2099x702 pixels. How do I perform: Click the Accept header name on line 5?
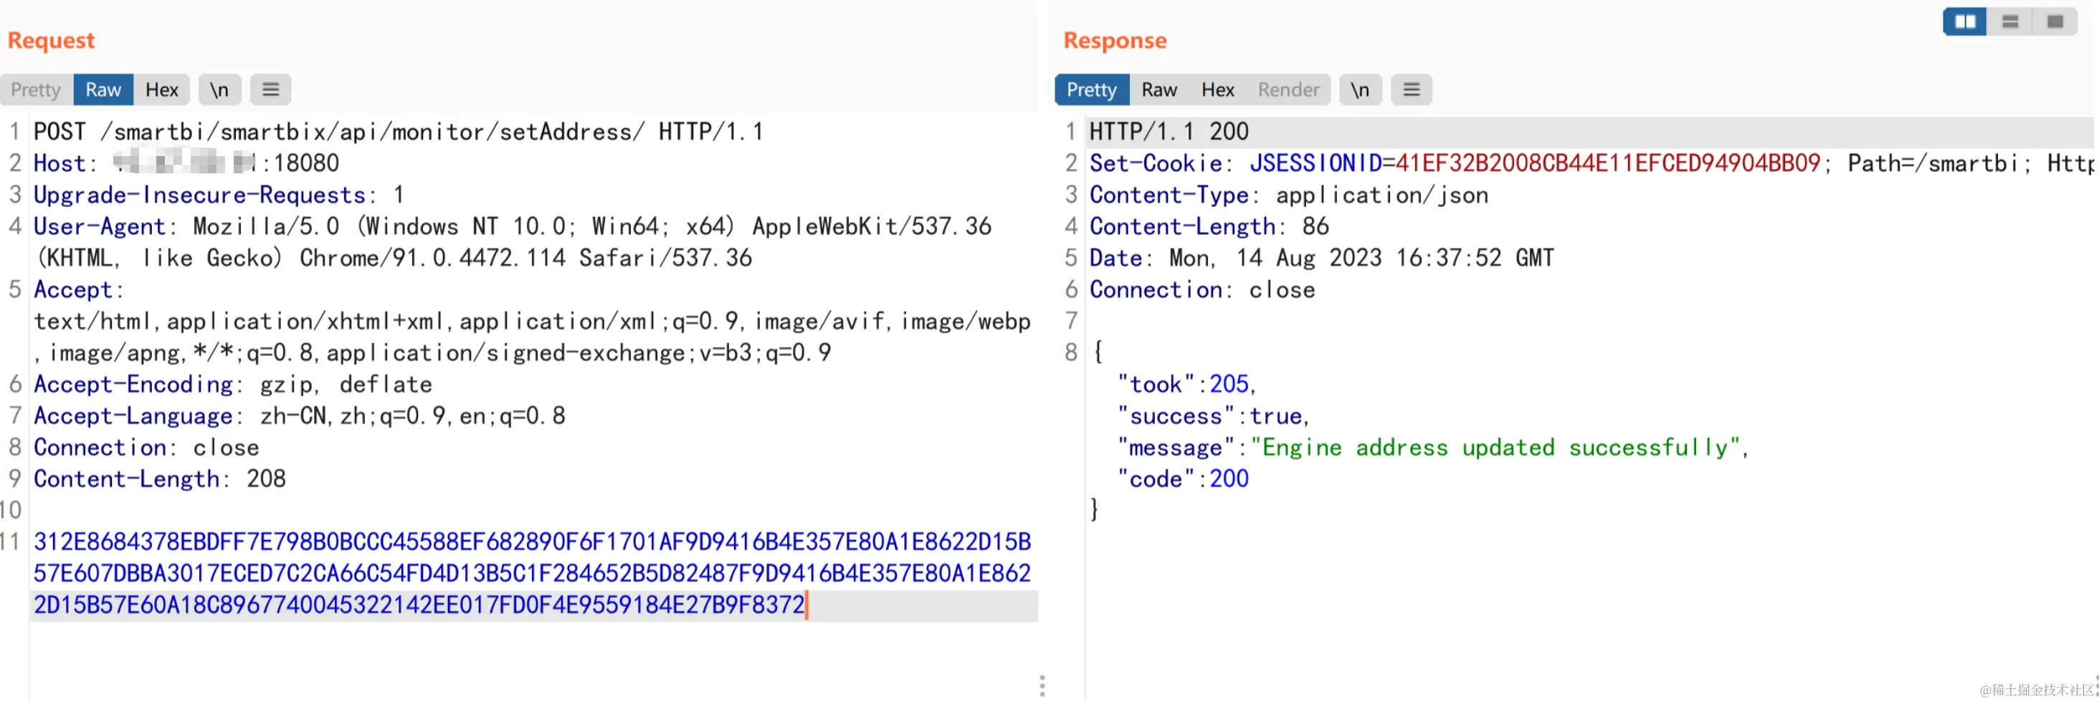click(x=73, y=289)
